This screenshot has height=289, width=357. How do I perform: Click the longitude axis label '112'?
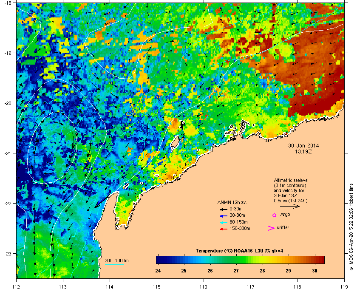point(17,287)
